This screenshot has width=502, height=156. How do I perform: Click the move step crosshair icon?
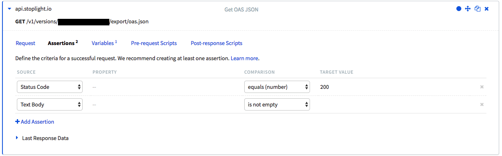(467, 9)
